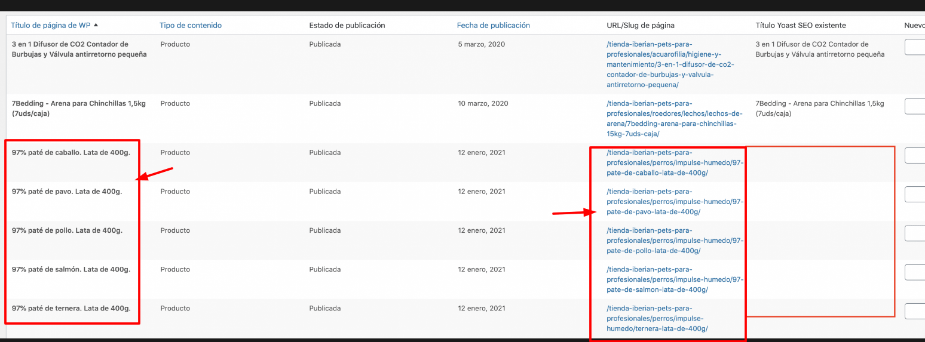This screenshot has width=925, height=342.
Task: Click Yoast SEO title of 3 en 1 Difusor row
Action: [820, 49]
